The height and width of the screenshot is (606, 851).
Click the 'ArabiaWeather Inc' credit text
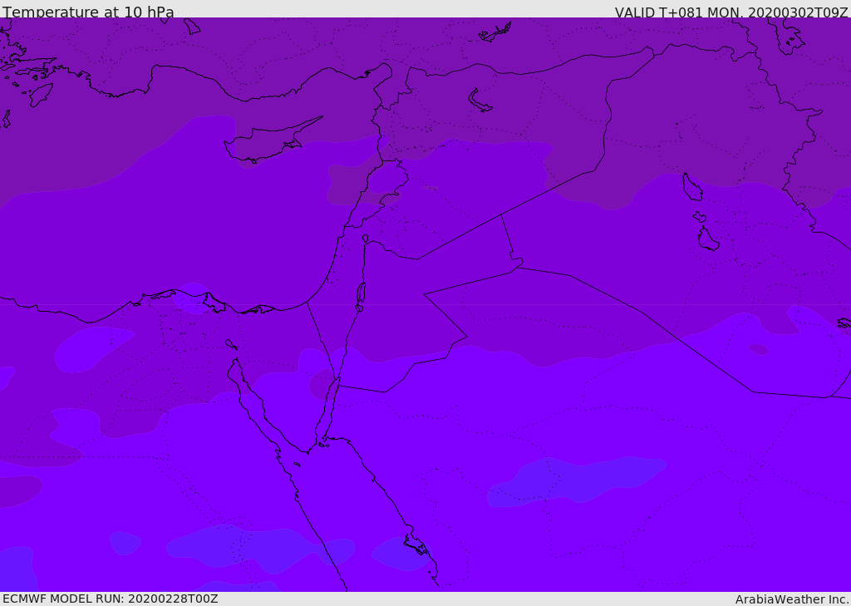[791, 599]
